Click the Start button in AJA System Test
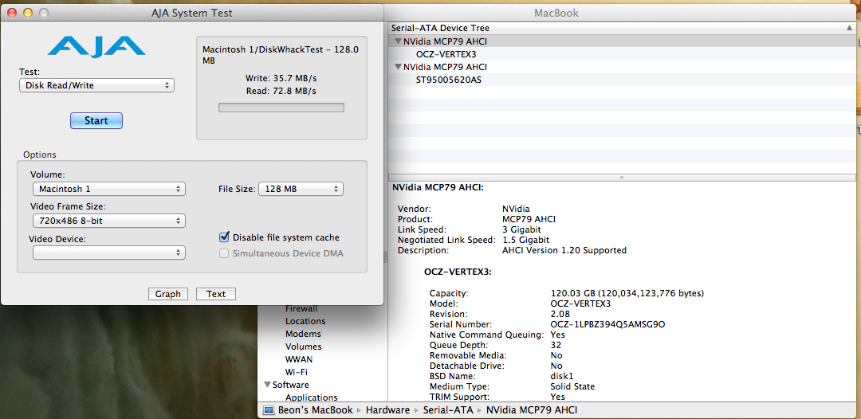861x419 pixels. (x=96, y=120)
